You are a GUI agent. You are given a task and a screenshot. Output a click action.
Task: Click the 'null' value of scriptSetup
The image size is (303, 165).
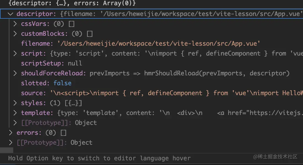(75, 63)
